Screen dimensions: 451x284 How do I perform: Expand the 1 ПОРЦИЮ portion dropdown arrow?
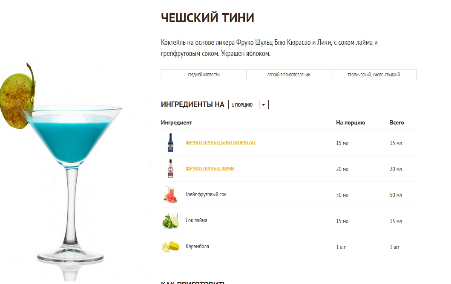[x=264, y=104]
